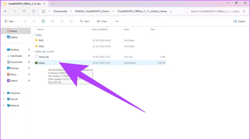250x140 pixels.
Task: Click the Rename icon
Action: (52, 21)
